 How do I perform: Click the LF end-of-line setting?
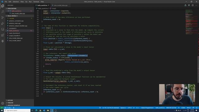click(x=134, y=108)
